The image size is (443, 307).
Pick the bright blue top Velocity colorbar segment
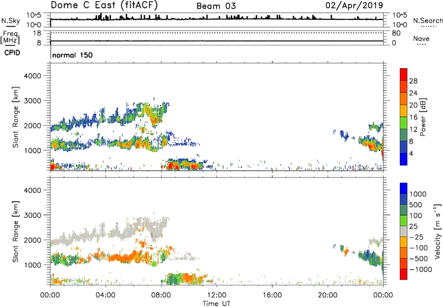404,188
